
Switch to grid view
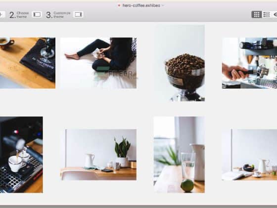[257, 14]
